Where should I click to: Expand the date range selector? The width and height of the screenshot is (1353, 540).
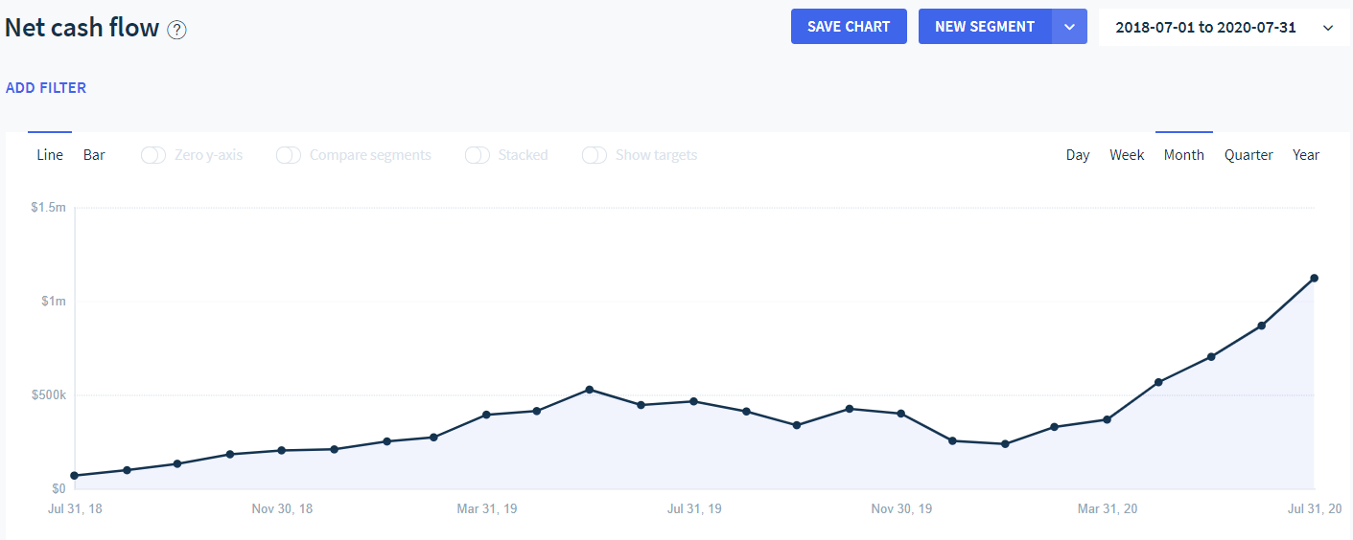point(1224,28)
